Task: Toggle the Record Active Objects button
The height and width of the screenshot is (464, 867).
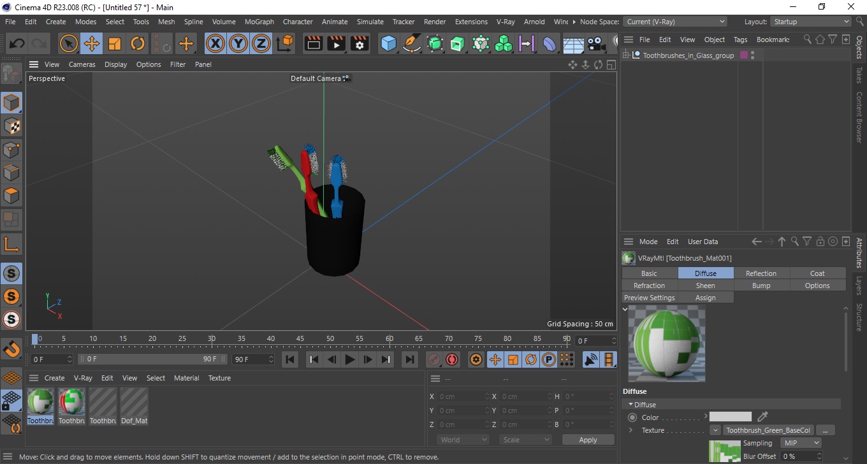Action: [434, 359]
